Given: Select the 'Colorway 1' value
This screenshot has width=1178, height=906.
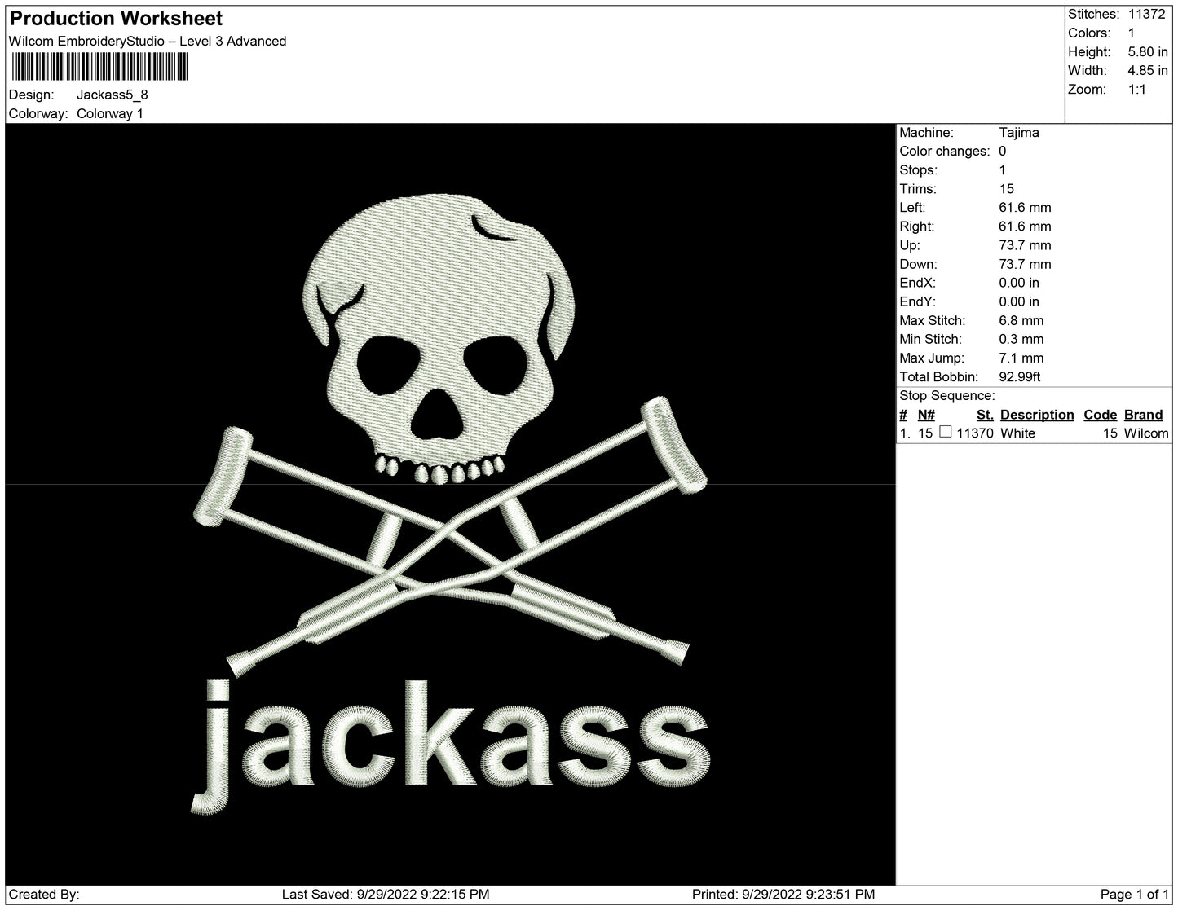Looking at the screenshot, I should 110,114.
